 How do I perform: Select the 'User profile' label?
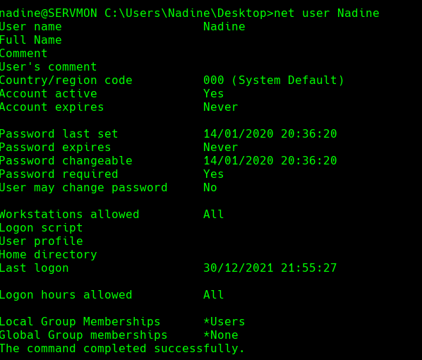pyautogui.click(x=41, y=241)
